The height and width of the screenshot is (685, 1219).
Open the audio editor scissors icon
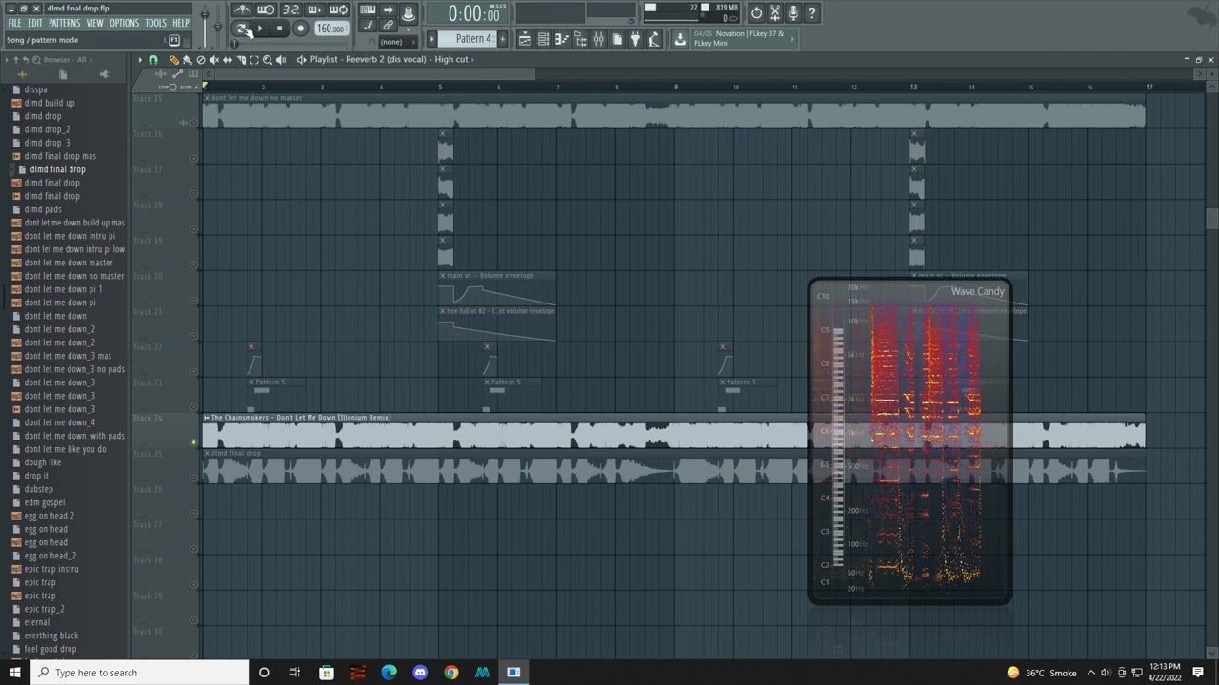tap(775, 12)
